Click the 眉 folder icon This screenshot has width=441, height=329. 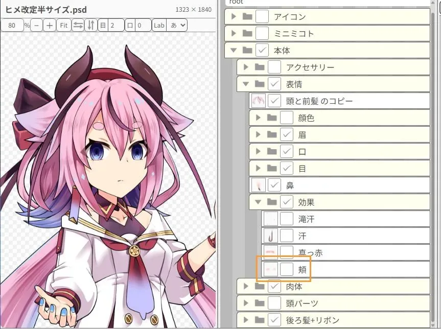[272, 135]
